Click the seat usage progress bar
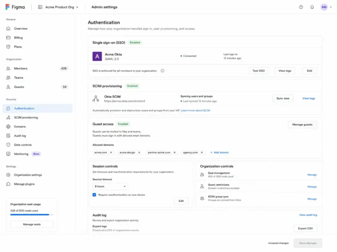Screen dimensions: 337x252 pyautogui.click(x=32, y=215)
